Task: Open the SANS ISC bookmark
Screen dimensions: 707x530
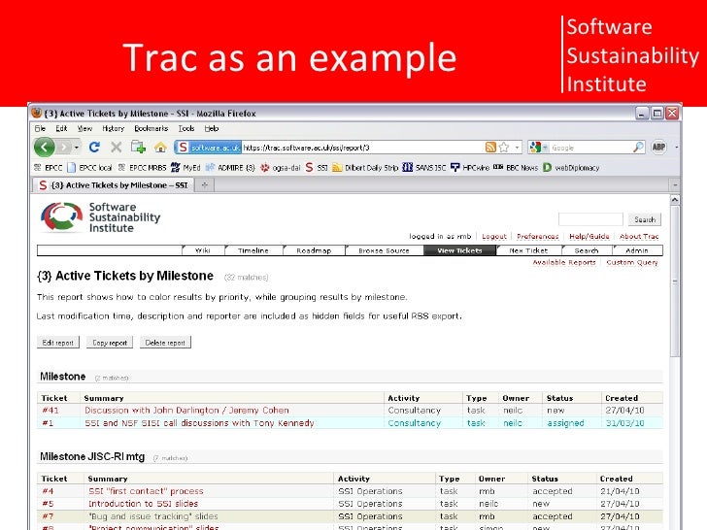Action: (424, 168)
